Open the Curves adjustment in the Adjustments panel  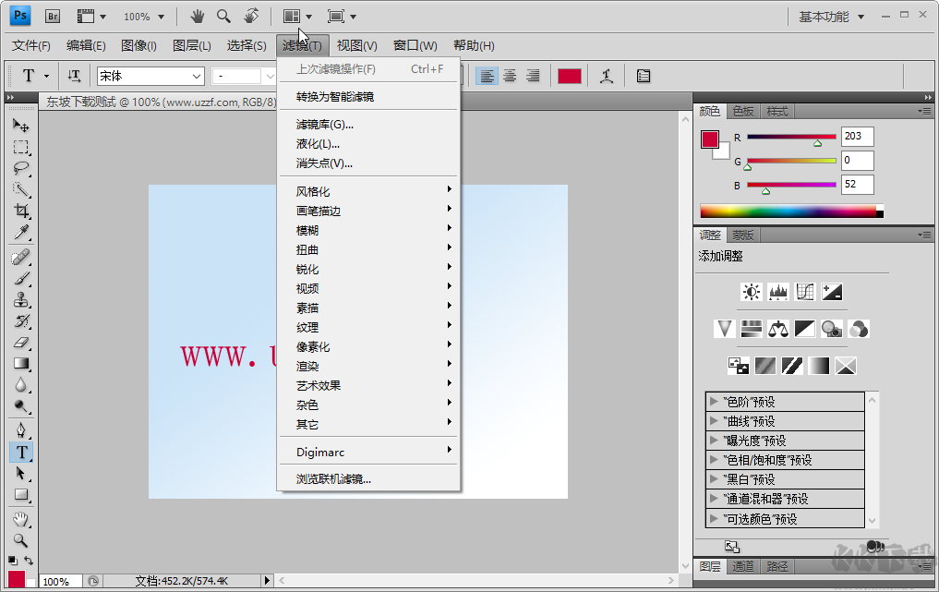804,292
